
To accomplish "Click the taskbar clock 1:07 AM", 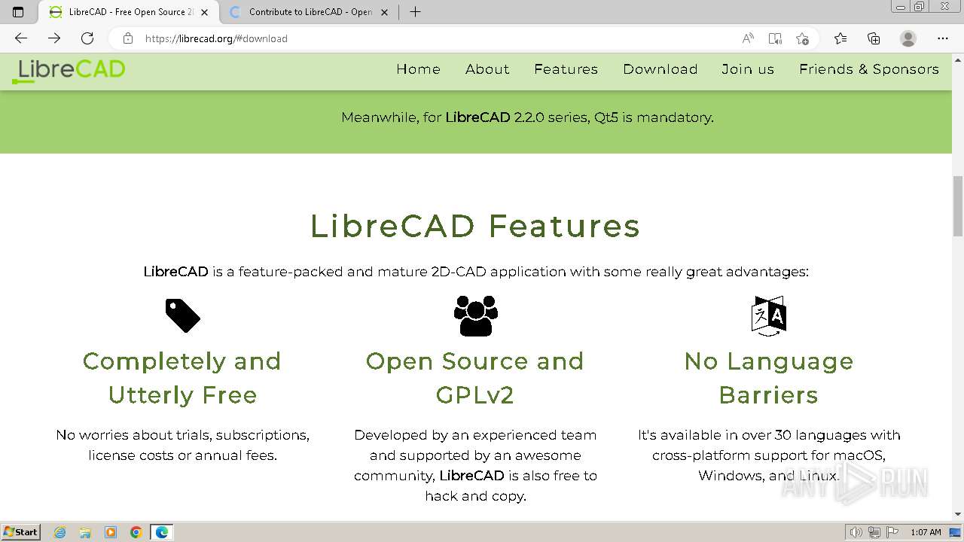I will (x=926, y=532).
